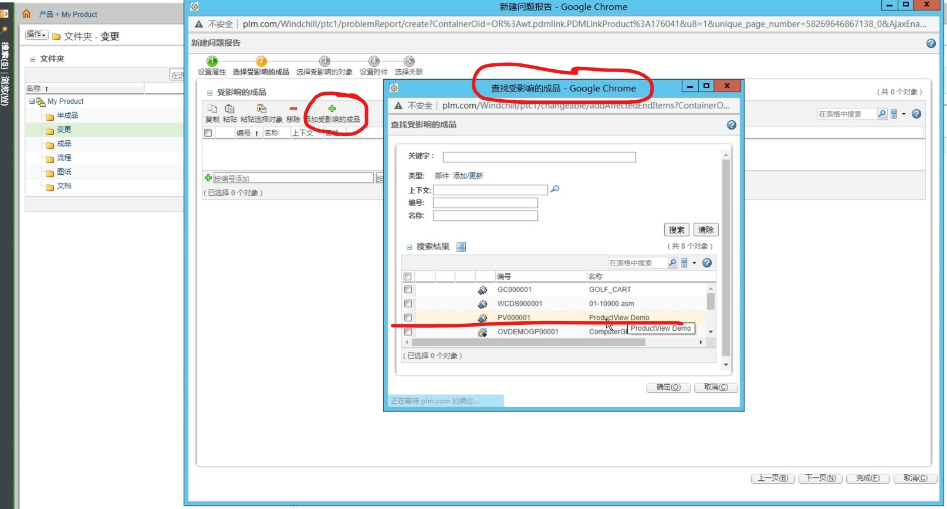
Task: Click the Copy (复制) toolbar icon
Action: 212,108
